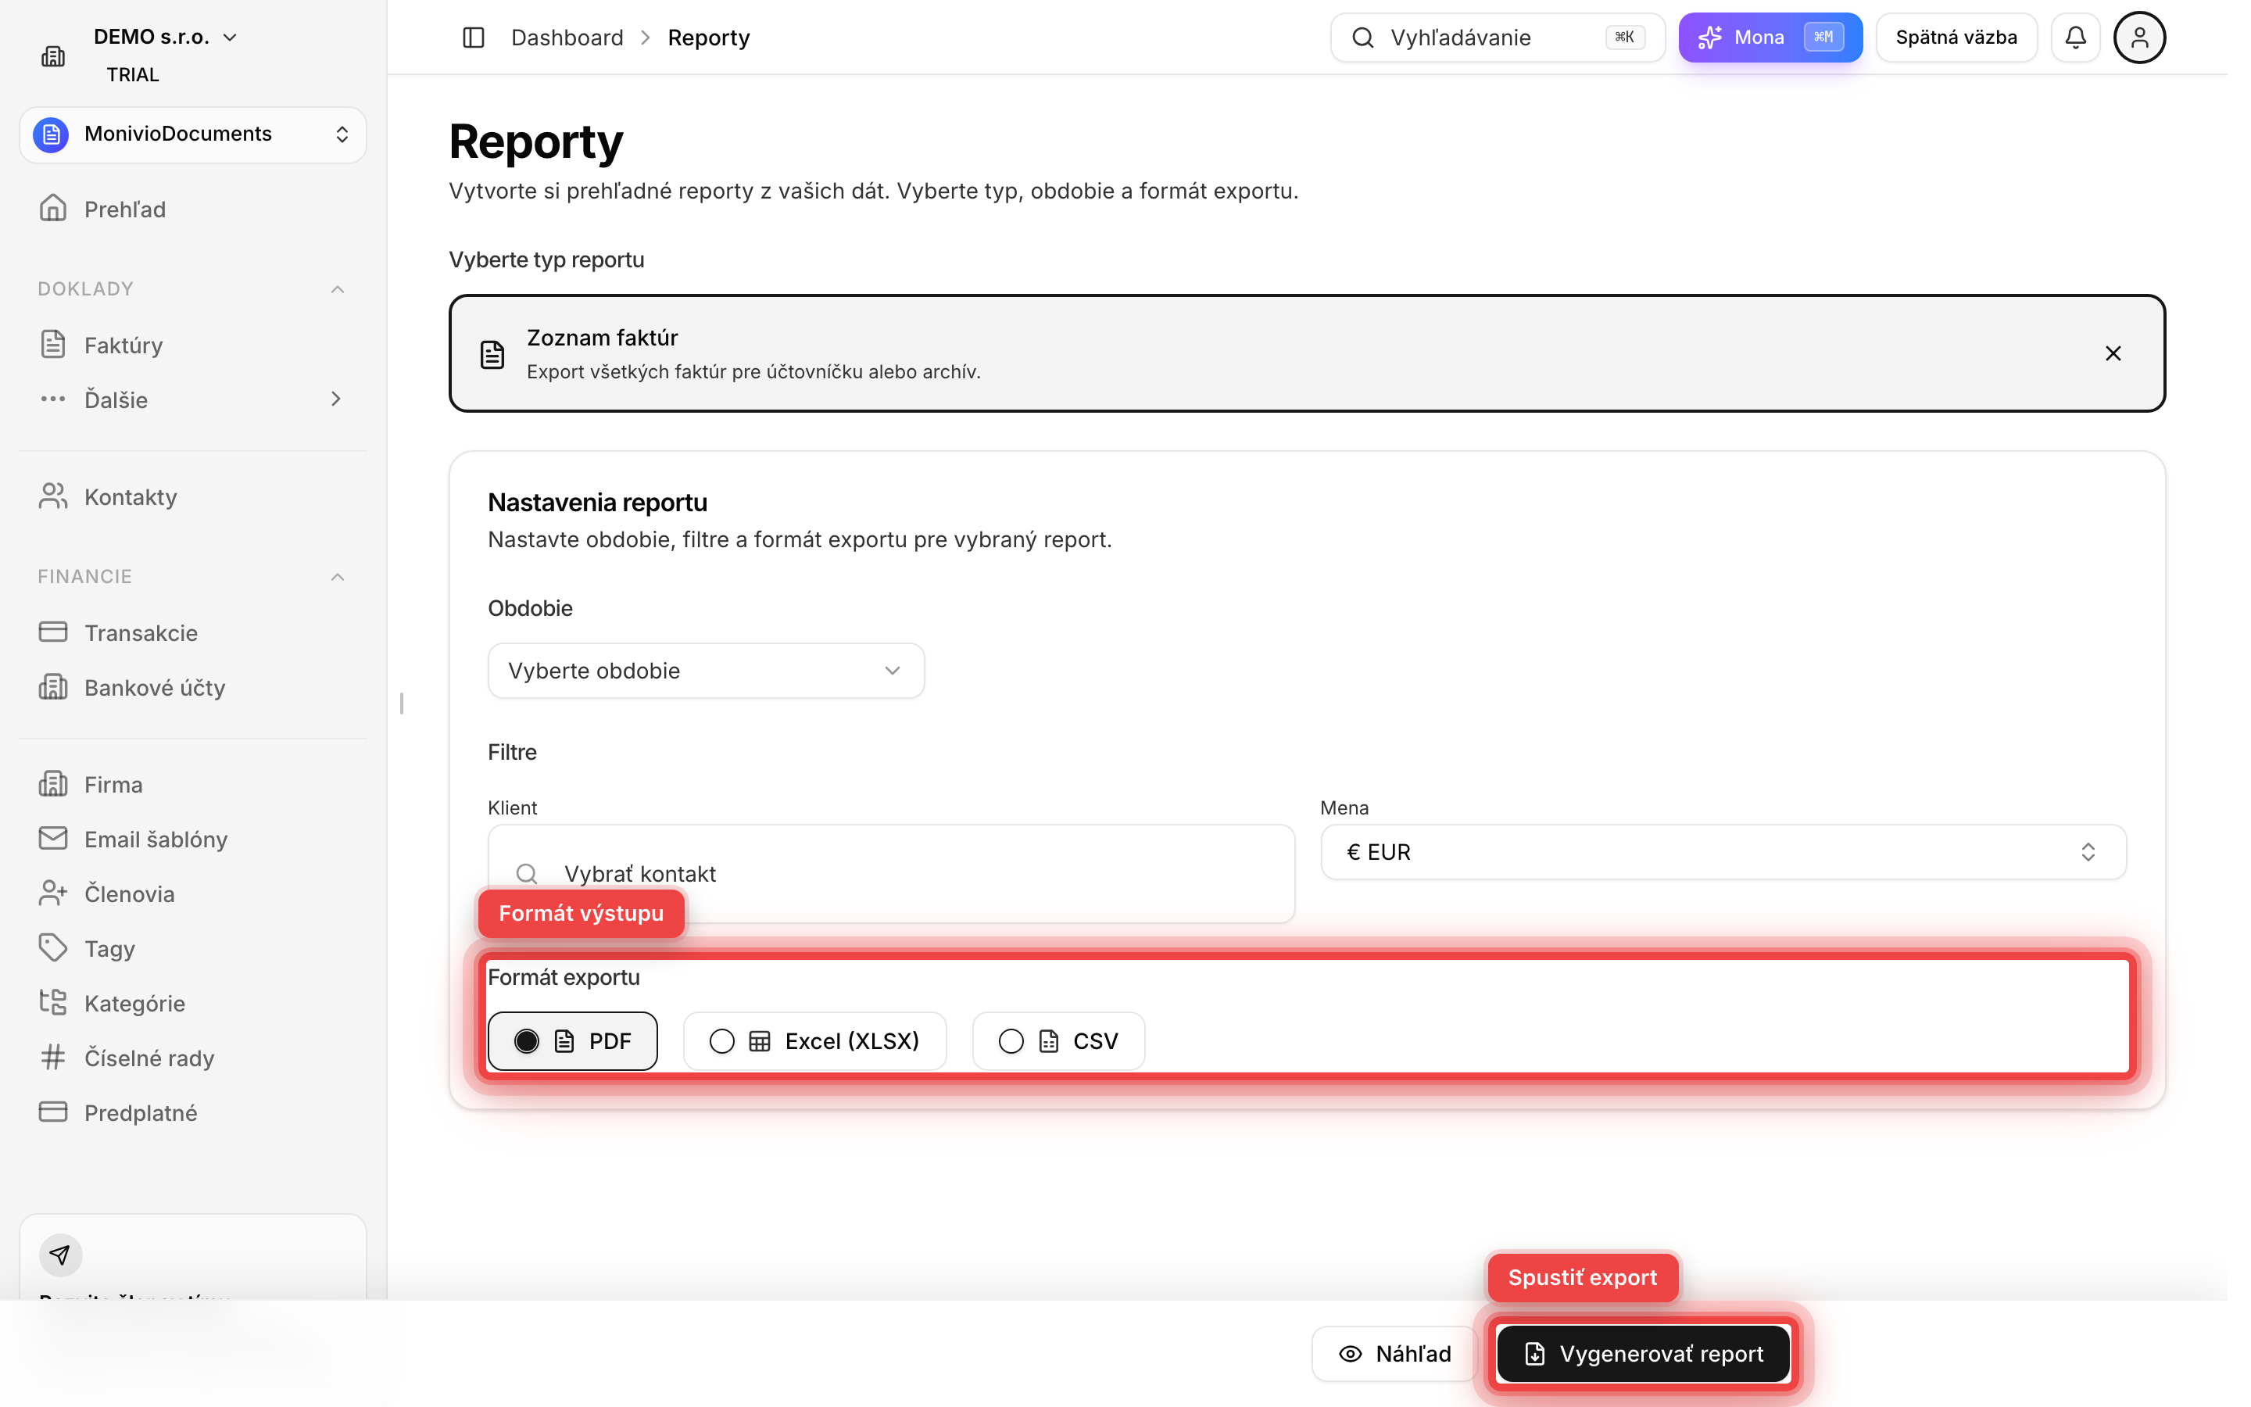Click the Transakcie card icon
The image size is (2251, 1407).
[53, 632]
